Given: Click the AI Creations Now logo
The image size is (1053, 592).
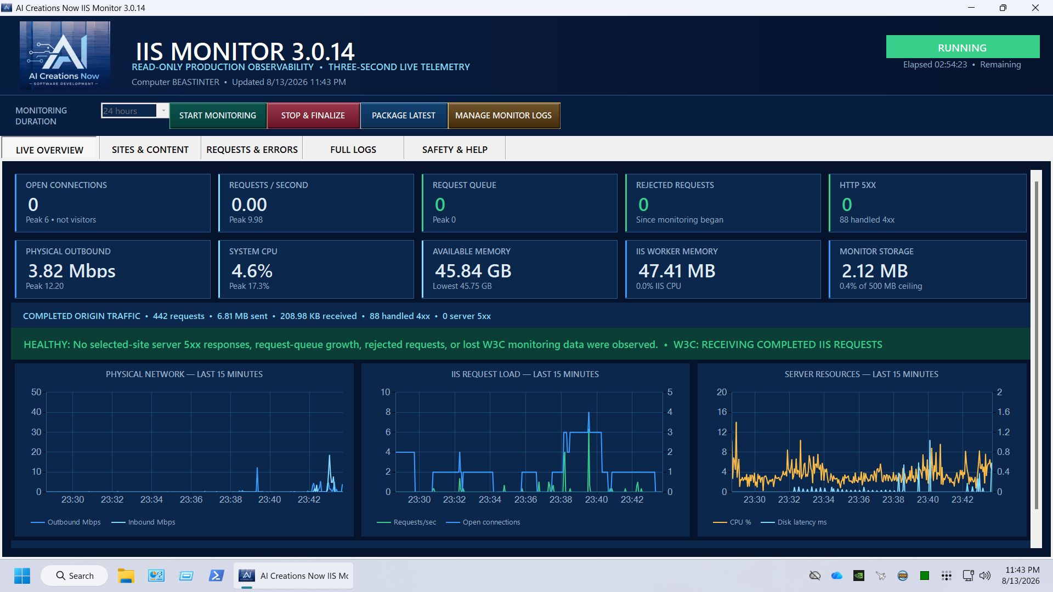Looking at the screenshot, I should (65, 55).
